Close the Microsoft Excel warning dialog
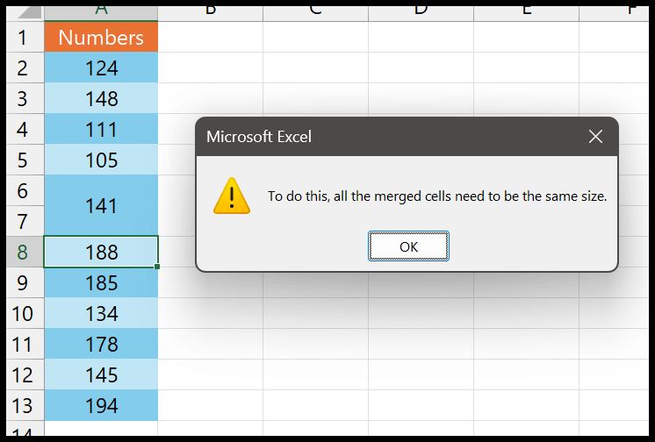The height and width of the screenshot is (442, 655). 595,137
